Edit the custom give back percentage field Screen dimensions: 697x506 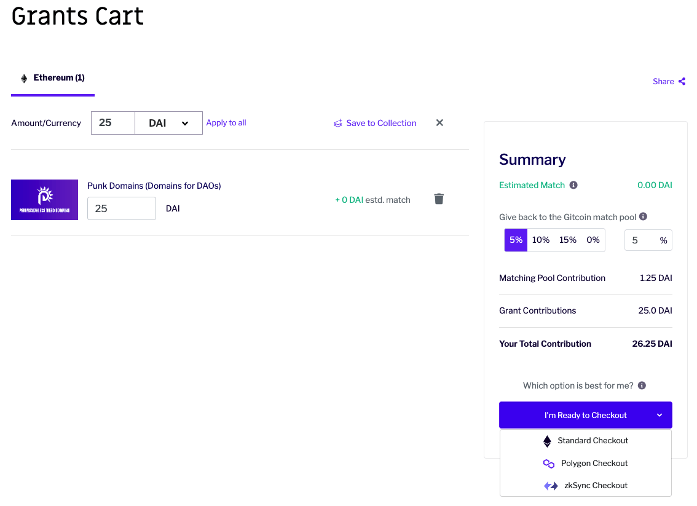tap(648, 240)
